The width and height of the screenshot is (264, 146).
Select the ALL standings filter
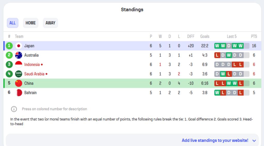[x=12, y=23]
